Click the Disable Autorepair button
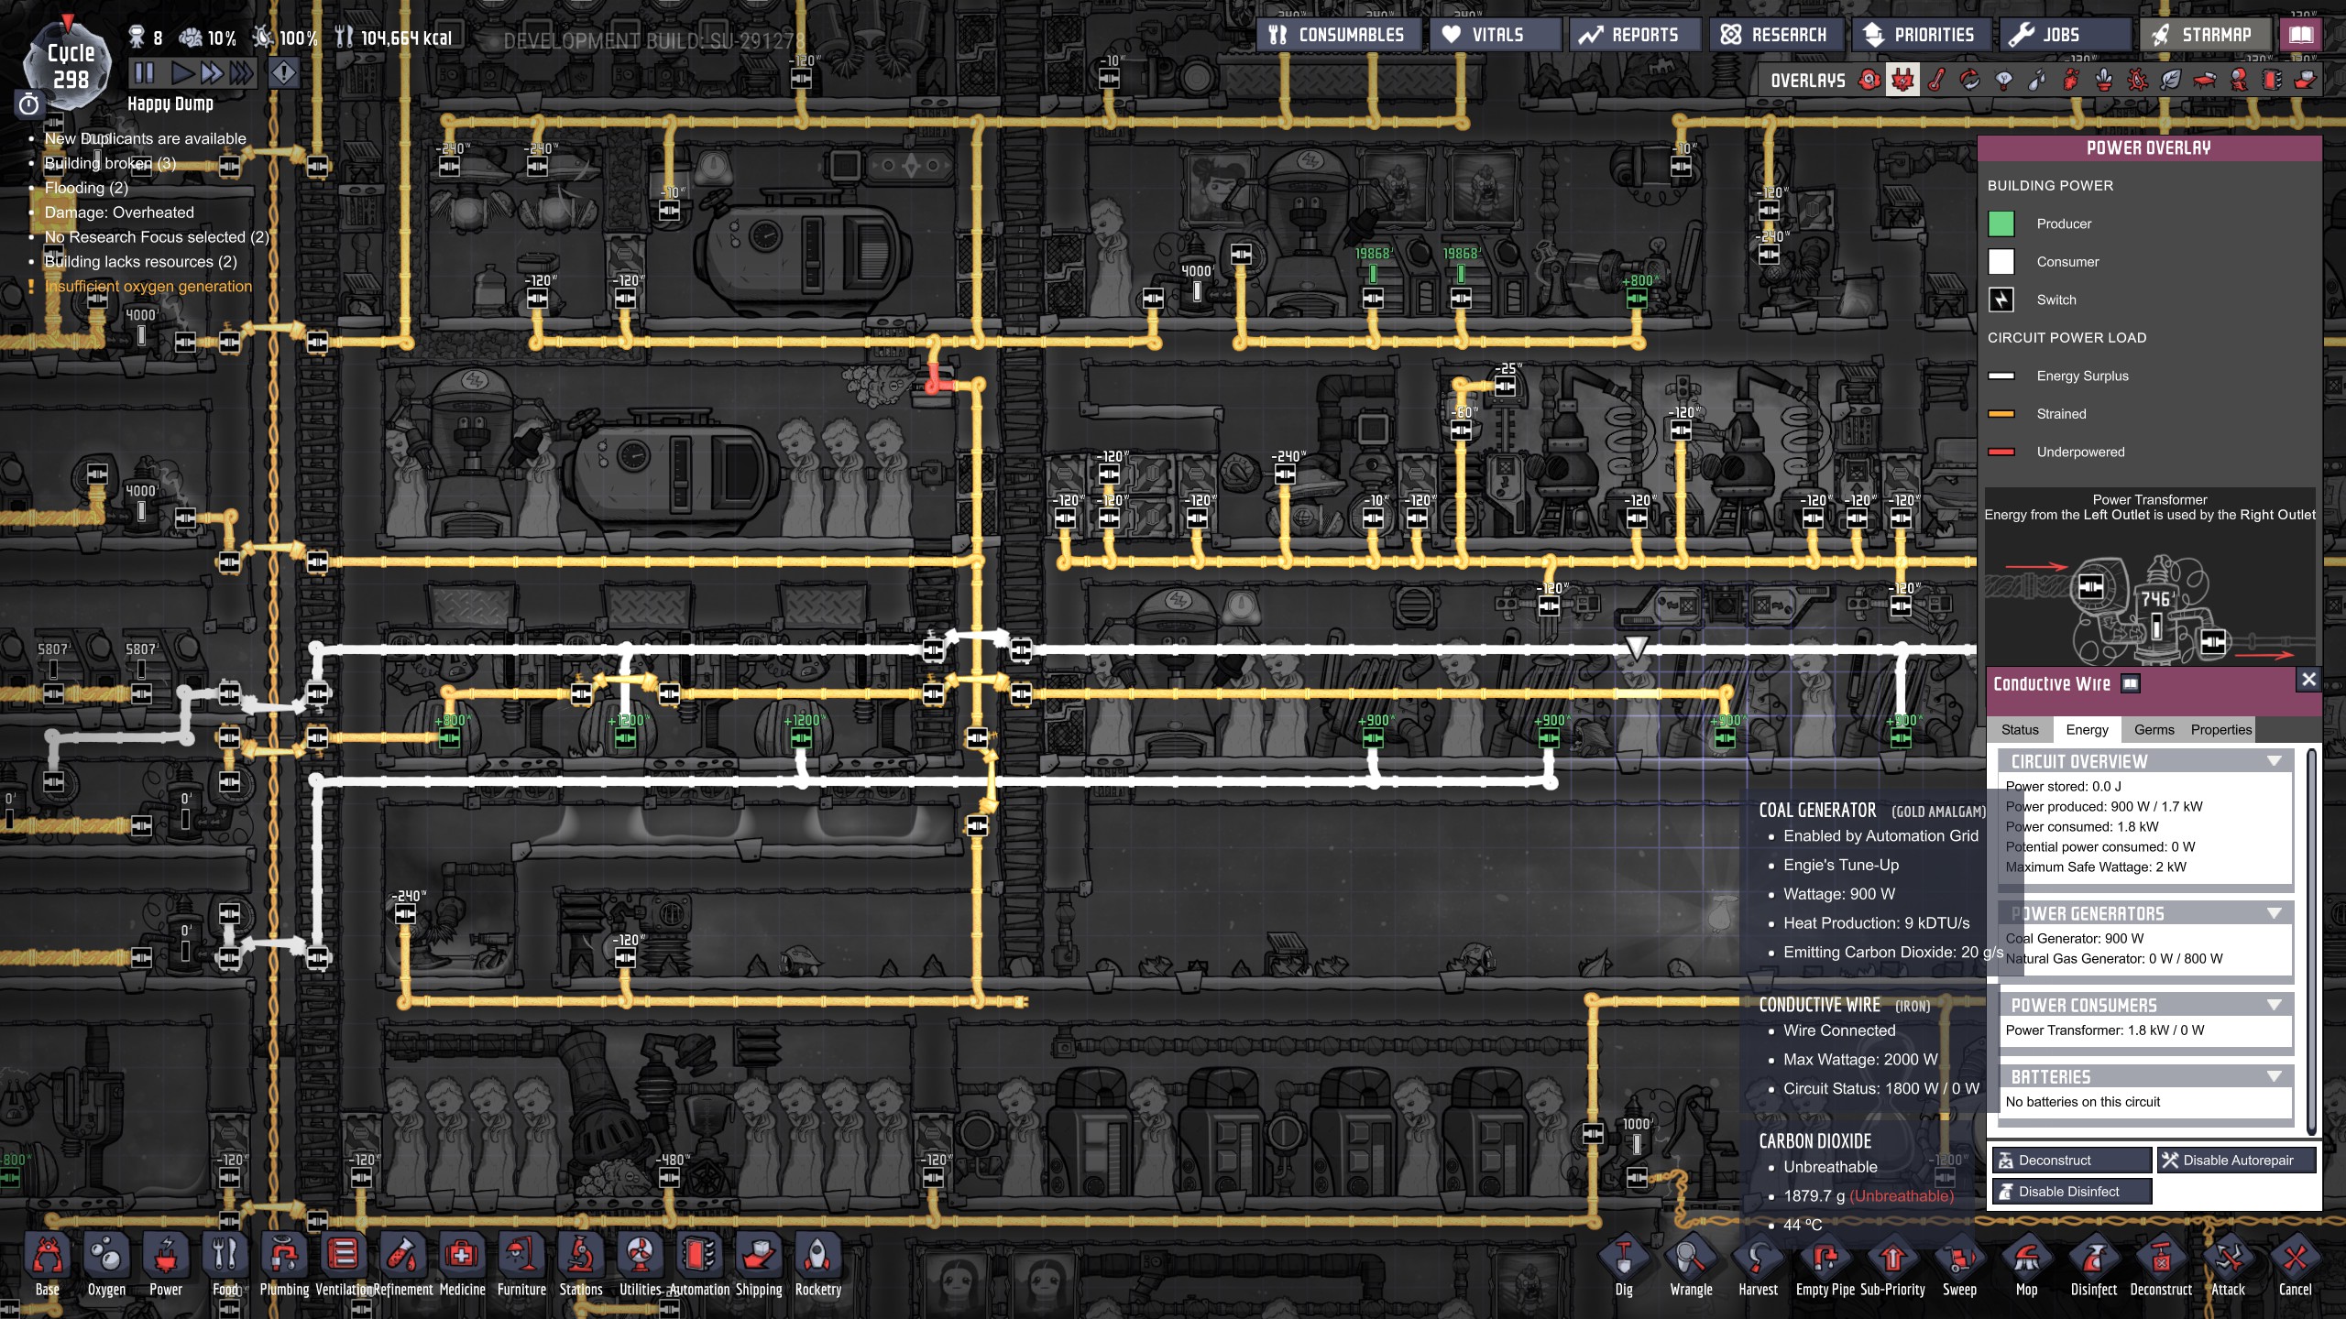The image size is (2346, 1319). (2237, 1160)
